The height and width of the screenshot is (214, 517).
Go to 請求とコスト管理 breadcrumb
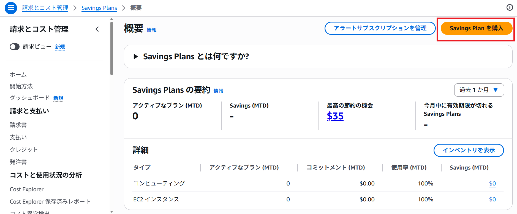click(x=45, y=8)
